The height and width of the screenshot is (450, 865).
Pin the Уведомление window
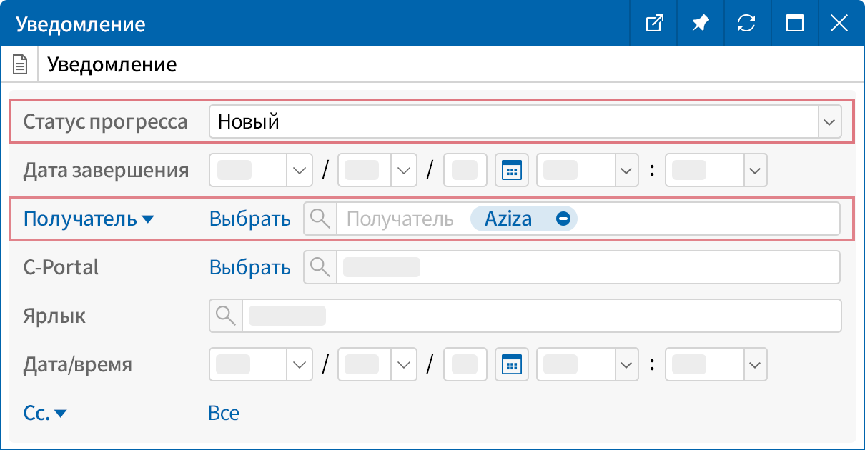click(x=700, y=23)
